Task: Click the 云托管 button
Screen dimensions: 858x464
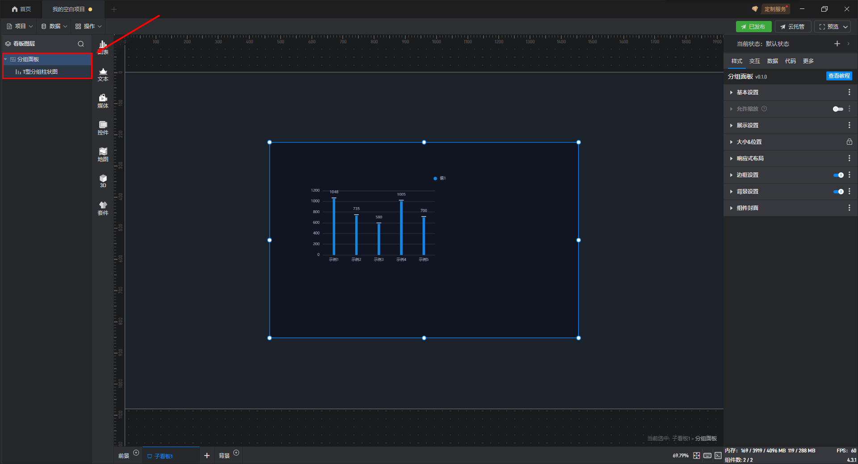Action: (x=793, y=27)
